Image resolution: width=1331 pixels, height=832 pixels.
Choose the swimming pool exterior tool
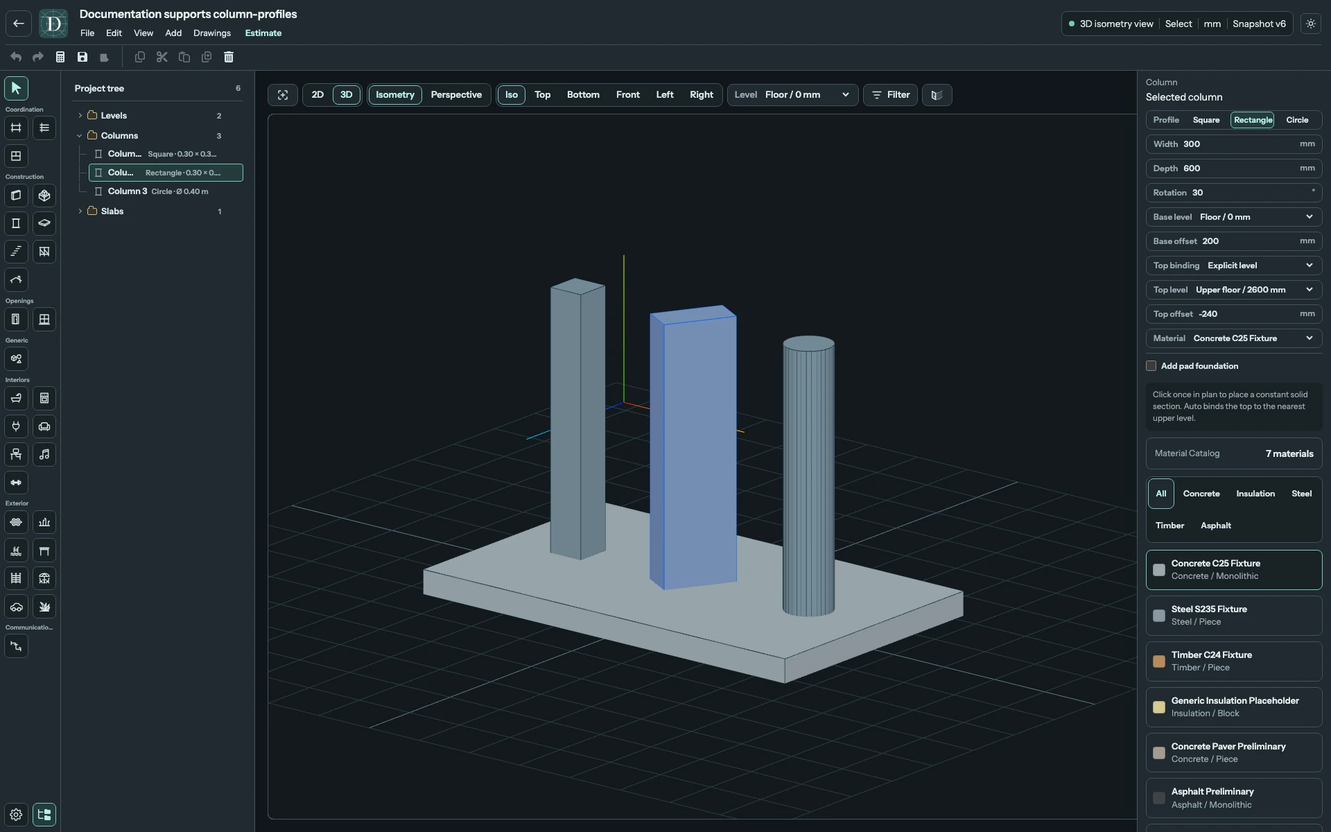coord(16,551)
